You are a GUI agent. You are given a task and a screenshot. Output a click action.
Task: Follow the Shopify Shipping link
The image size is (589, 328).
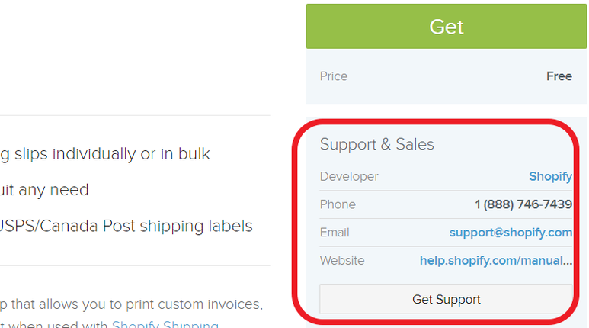click(165, 325)
